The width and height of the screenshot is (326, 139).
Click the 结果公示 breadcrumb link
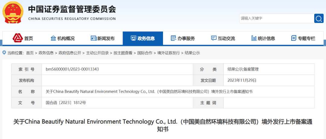[192, 53]
